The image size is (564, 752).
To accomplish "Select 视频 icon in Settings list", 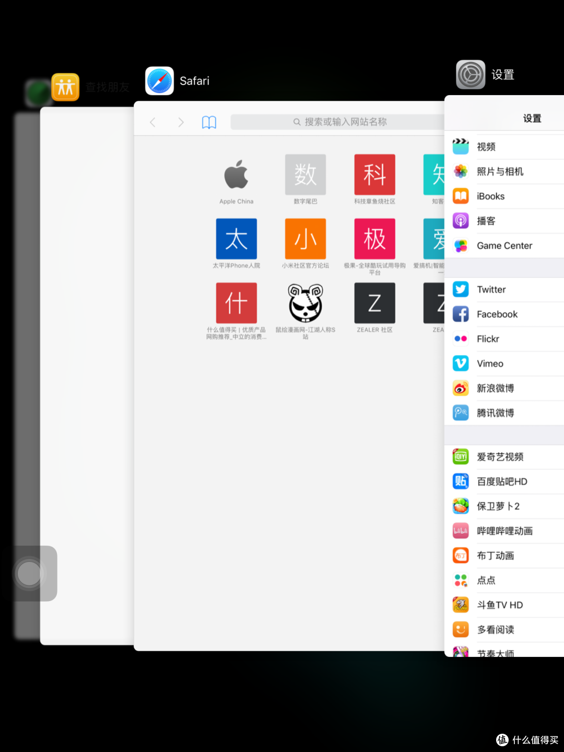I will [461, 147].
